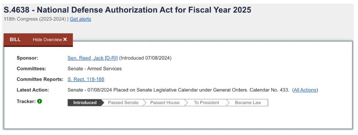The height and width of the screenshot is (135, 358).
Task: Click the Introduced tracker stage
Action: pos(85,103)
